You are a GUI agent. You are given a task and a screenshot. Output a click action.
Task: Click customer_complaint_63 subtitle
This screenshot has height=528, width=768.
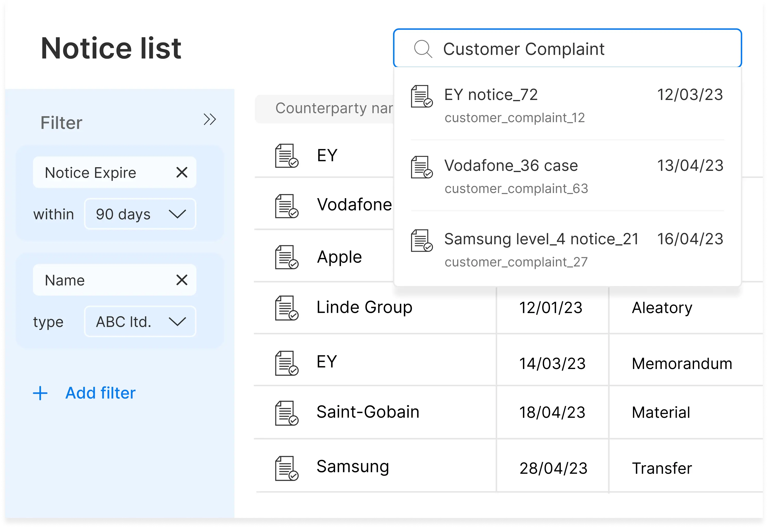516,189
